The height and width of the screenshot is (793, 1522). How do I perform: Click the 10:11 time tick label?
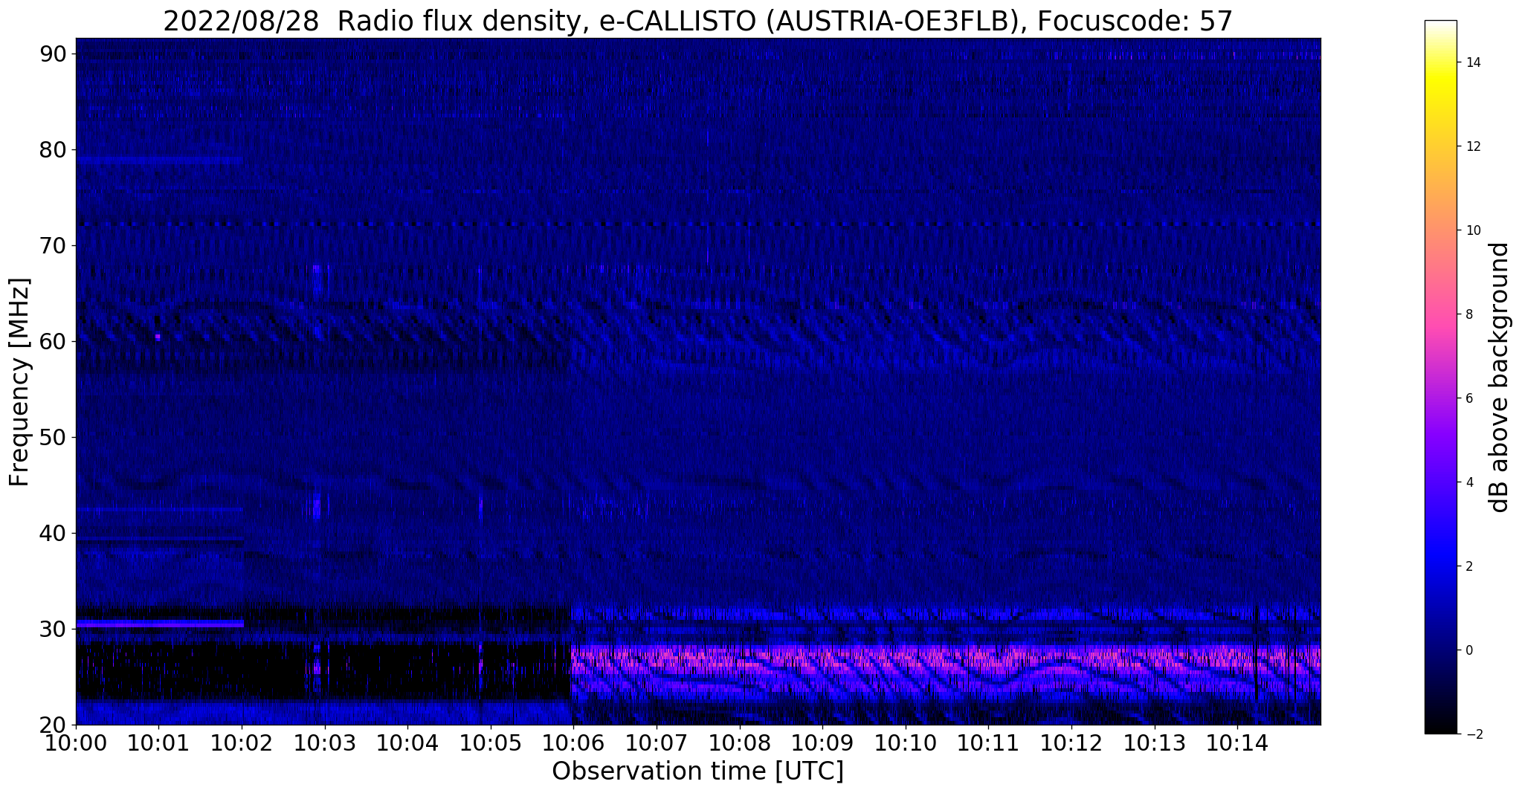click(989, 742)
